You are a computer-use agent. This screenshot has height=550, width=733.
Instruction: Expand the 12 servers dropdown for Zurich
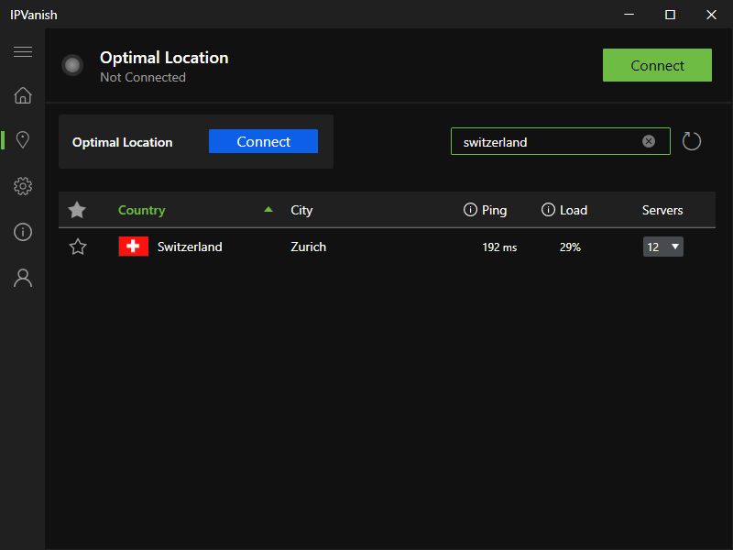662,247
